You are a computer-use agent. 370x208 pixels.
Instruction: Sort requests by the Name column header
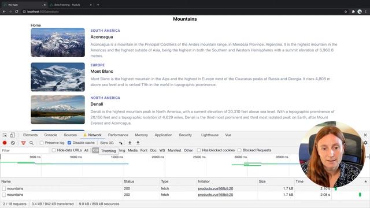coord(61,181)
